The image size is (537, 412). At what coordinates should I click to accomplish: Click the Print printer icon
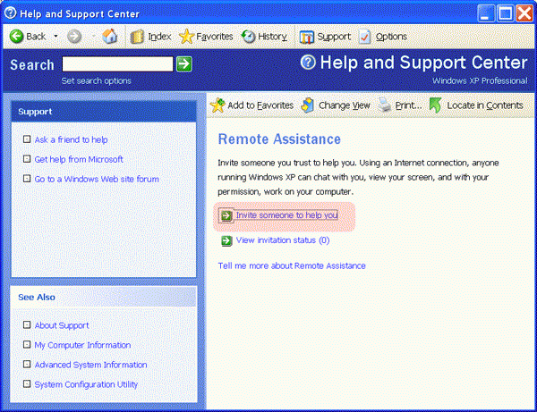(384, 105)
